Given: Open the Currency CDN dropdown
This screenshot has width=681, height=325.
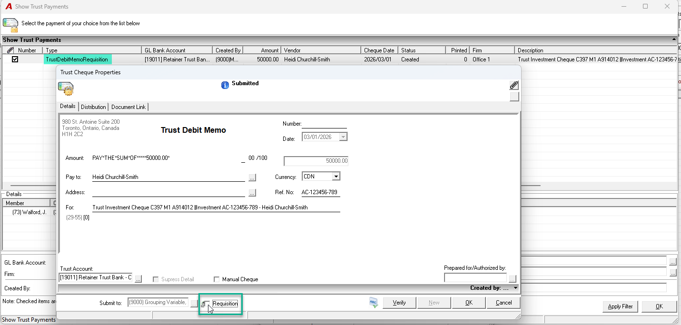Looking at the screenshot, I should [x=336, y=177].
